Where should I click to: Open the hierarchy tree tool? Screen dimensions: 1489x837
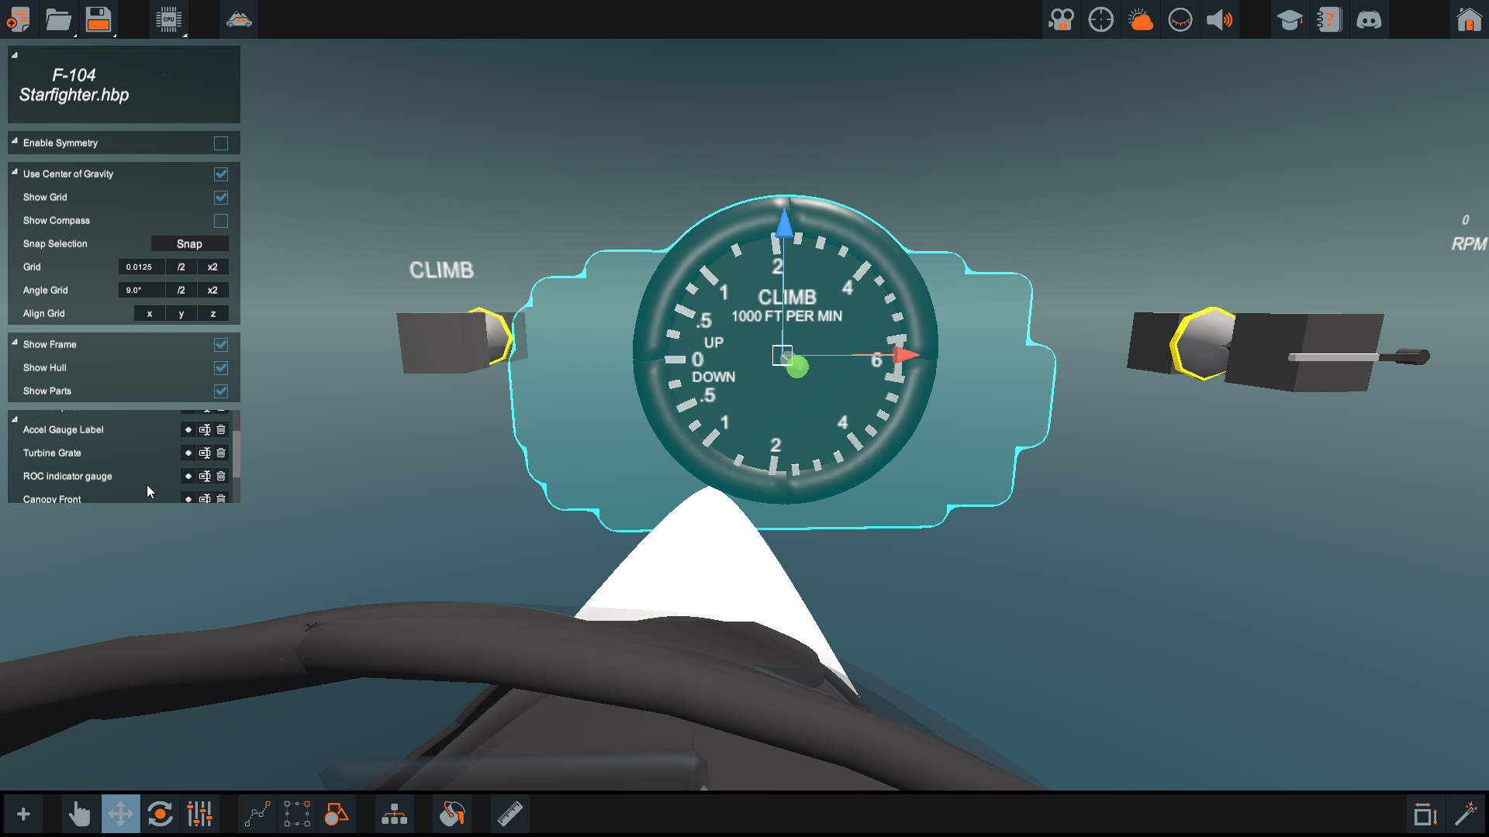(394, 814)
